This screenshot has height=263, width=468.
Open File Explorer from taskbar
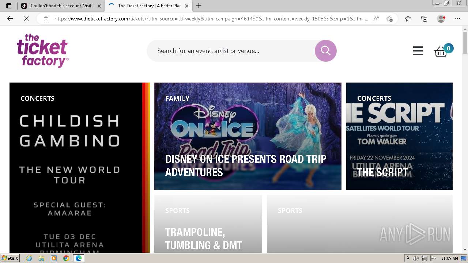(x=41, y=258)
